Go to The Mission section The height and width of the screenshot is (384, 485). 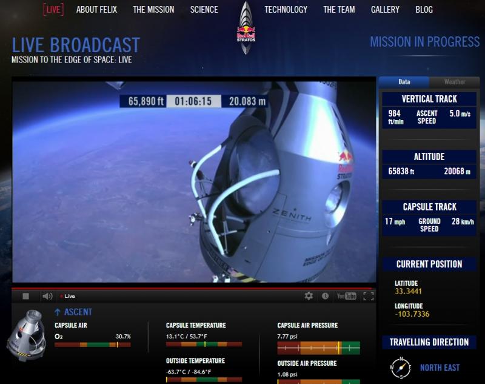pyautogui.click(x=153, y=10)
